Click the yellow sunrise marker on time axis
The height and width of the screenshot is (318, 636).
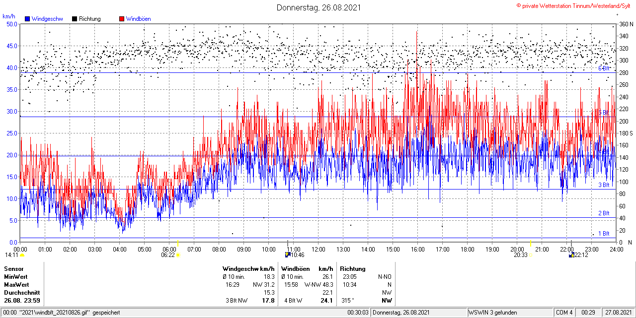pos(178,244)
